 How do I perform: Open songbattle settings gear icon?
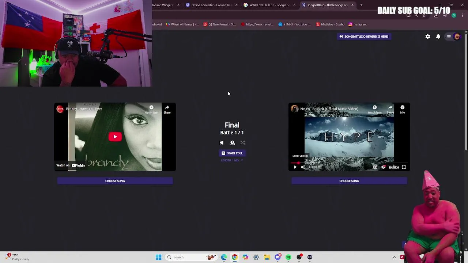click(427, 37)
